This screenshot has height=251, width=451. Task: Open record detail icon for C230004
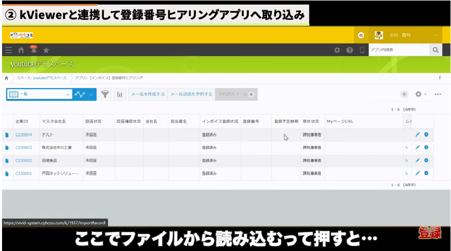point(7,135)
